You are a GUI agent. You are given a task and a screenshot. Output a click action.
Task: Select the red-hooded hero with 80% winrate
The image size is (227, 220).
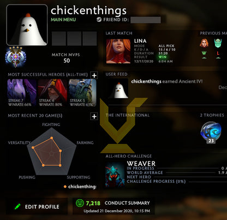click(52, 93)
